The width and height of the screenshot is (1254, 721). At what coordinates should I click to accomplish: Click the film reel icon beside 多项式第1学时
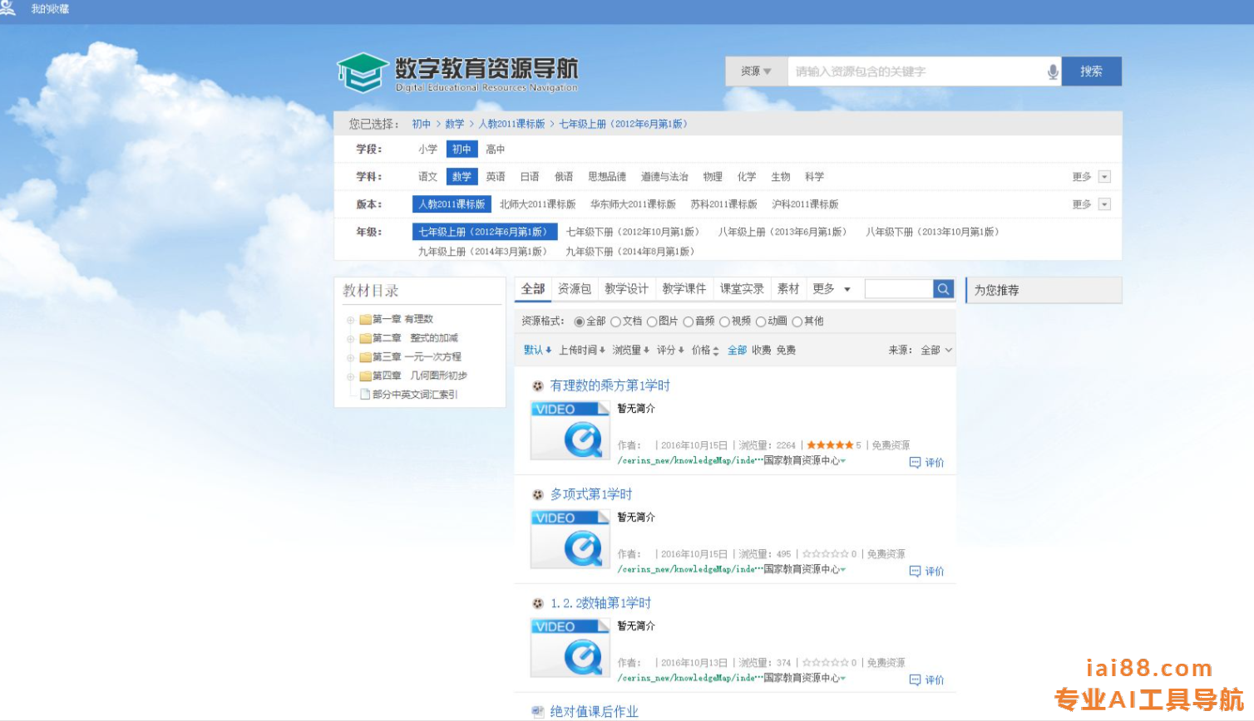coord(538,495)
